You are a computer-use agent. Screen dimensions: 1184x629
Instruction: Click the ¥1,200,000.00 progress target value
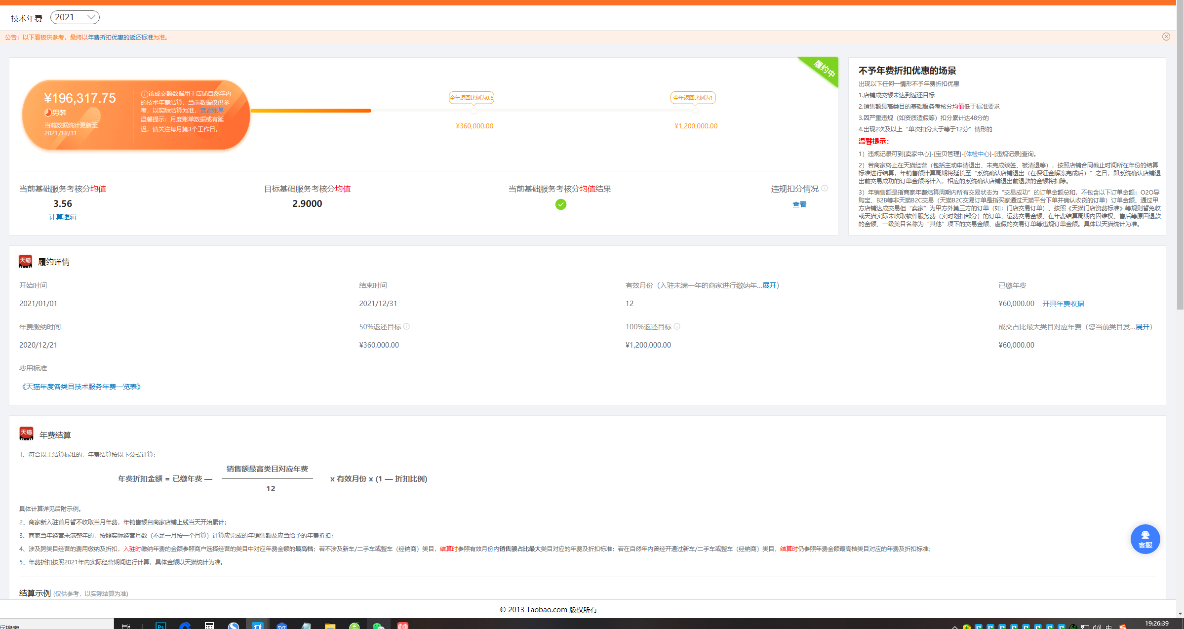tap(696, 126)
